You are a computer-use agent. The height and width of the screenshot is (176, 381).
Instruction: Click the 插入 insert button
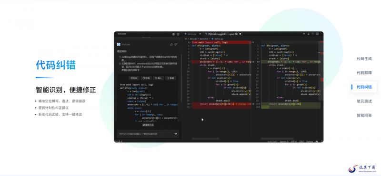point(158,78)
